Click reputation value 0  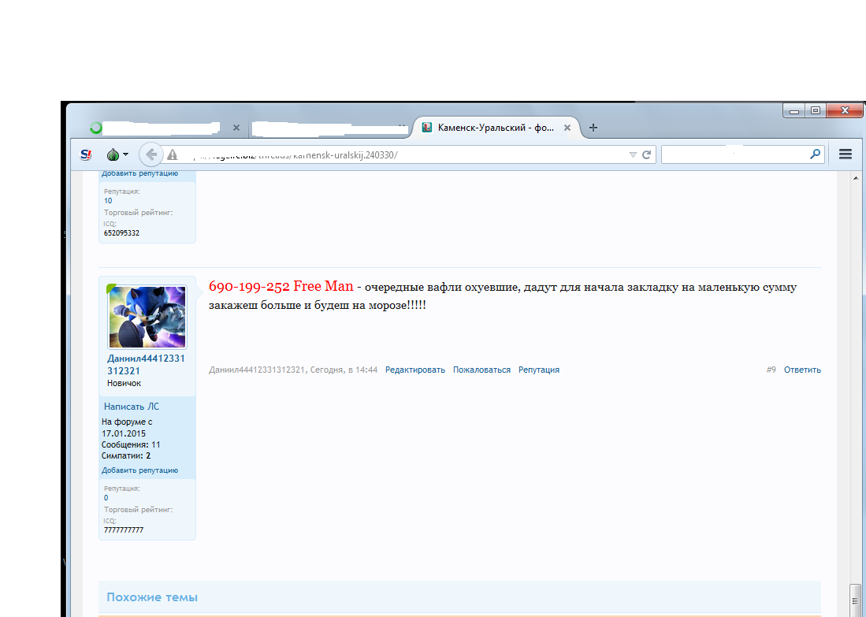pos(106,498)
